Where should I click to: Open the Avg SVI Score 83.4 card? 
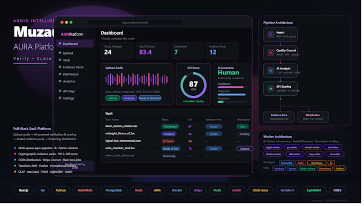tap(153, 51)
